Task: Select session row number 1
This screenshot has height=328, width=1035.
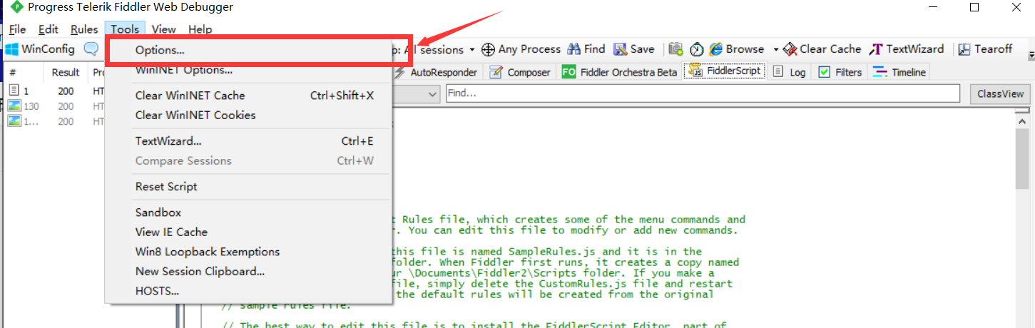Action: click(x=54, y=91)
